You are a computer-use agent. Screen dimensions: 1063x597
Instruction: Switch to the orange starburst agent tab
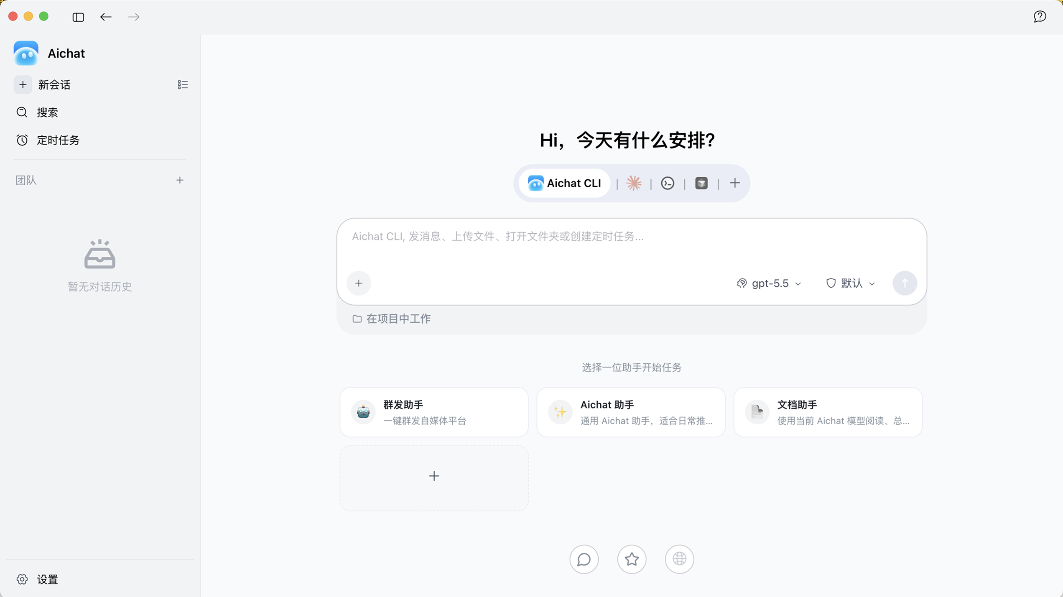point(634,183)
